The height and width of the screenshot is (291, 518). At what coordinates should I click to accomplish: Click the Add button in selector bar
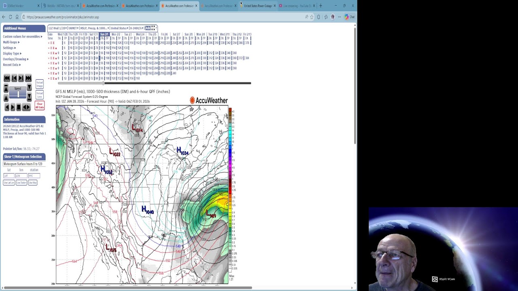[148, 28]
